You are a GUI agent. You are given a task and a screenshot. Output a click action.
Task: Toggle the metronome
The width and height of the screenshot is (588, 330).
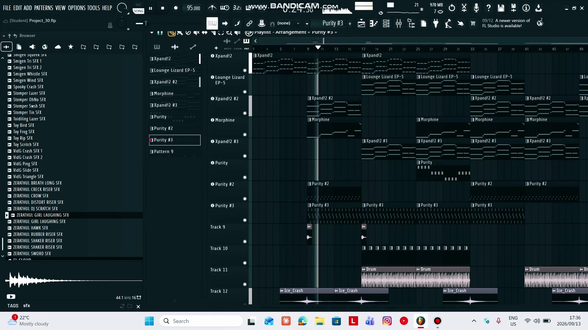[x=212, y=8]
